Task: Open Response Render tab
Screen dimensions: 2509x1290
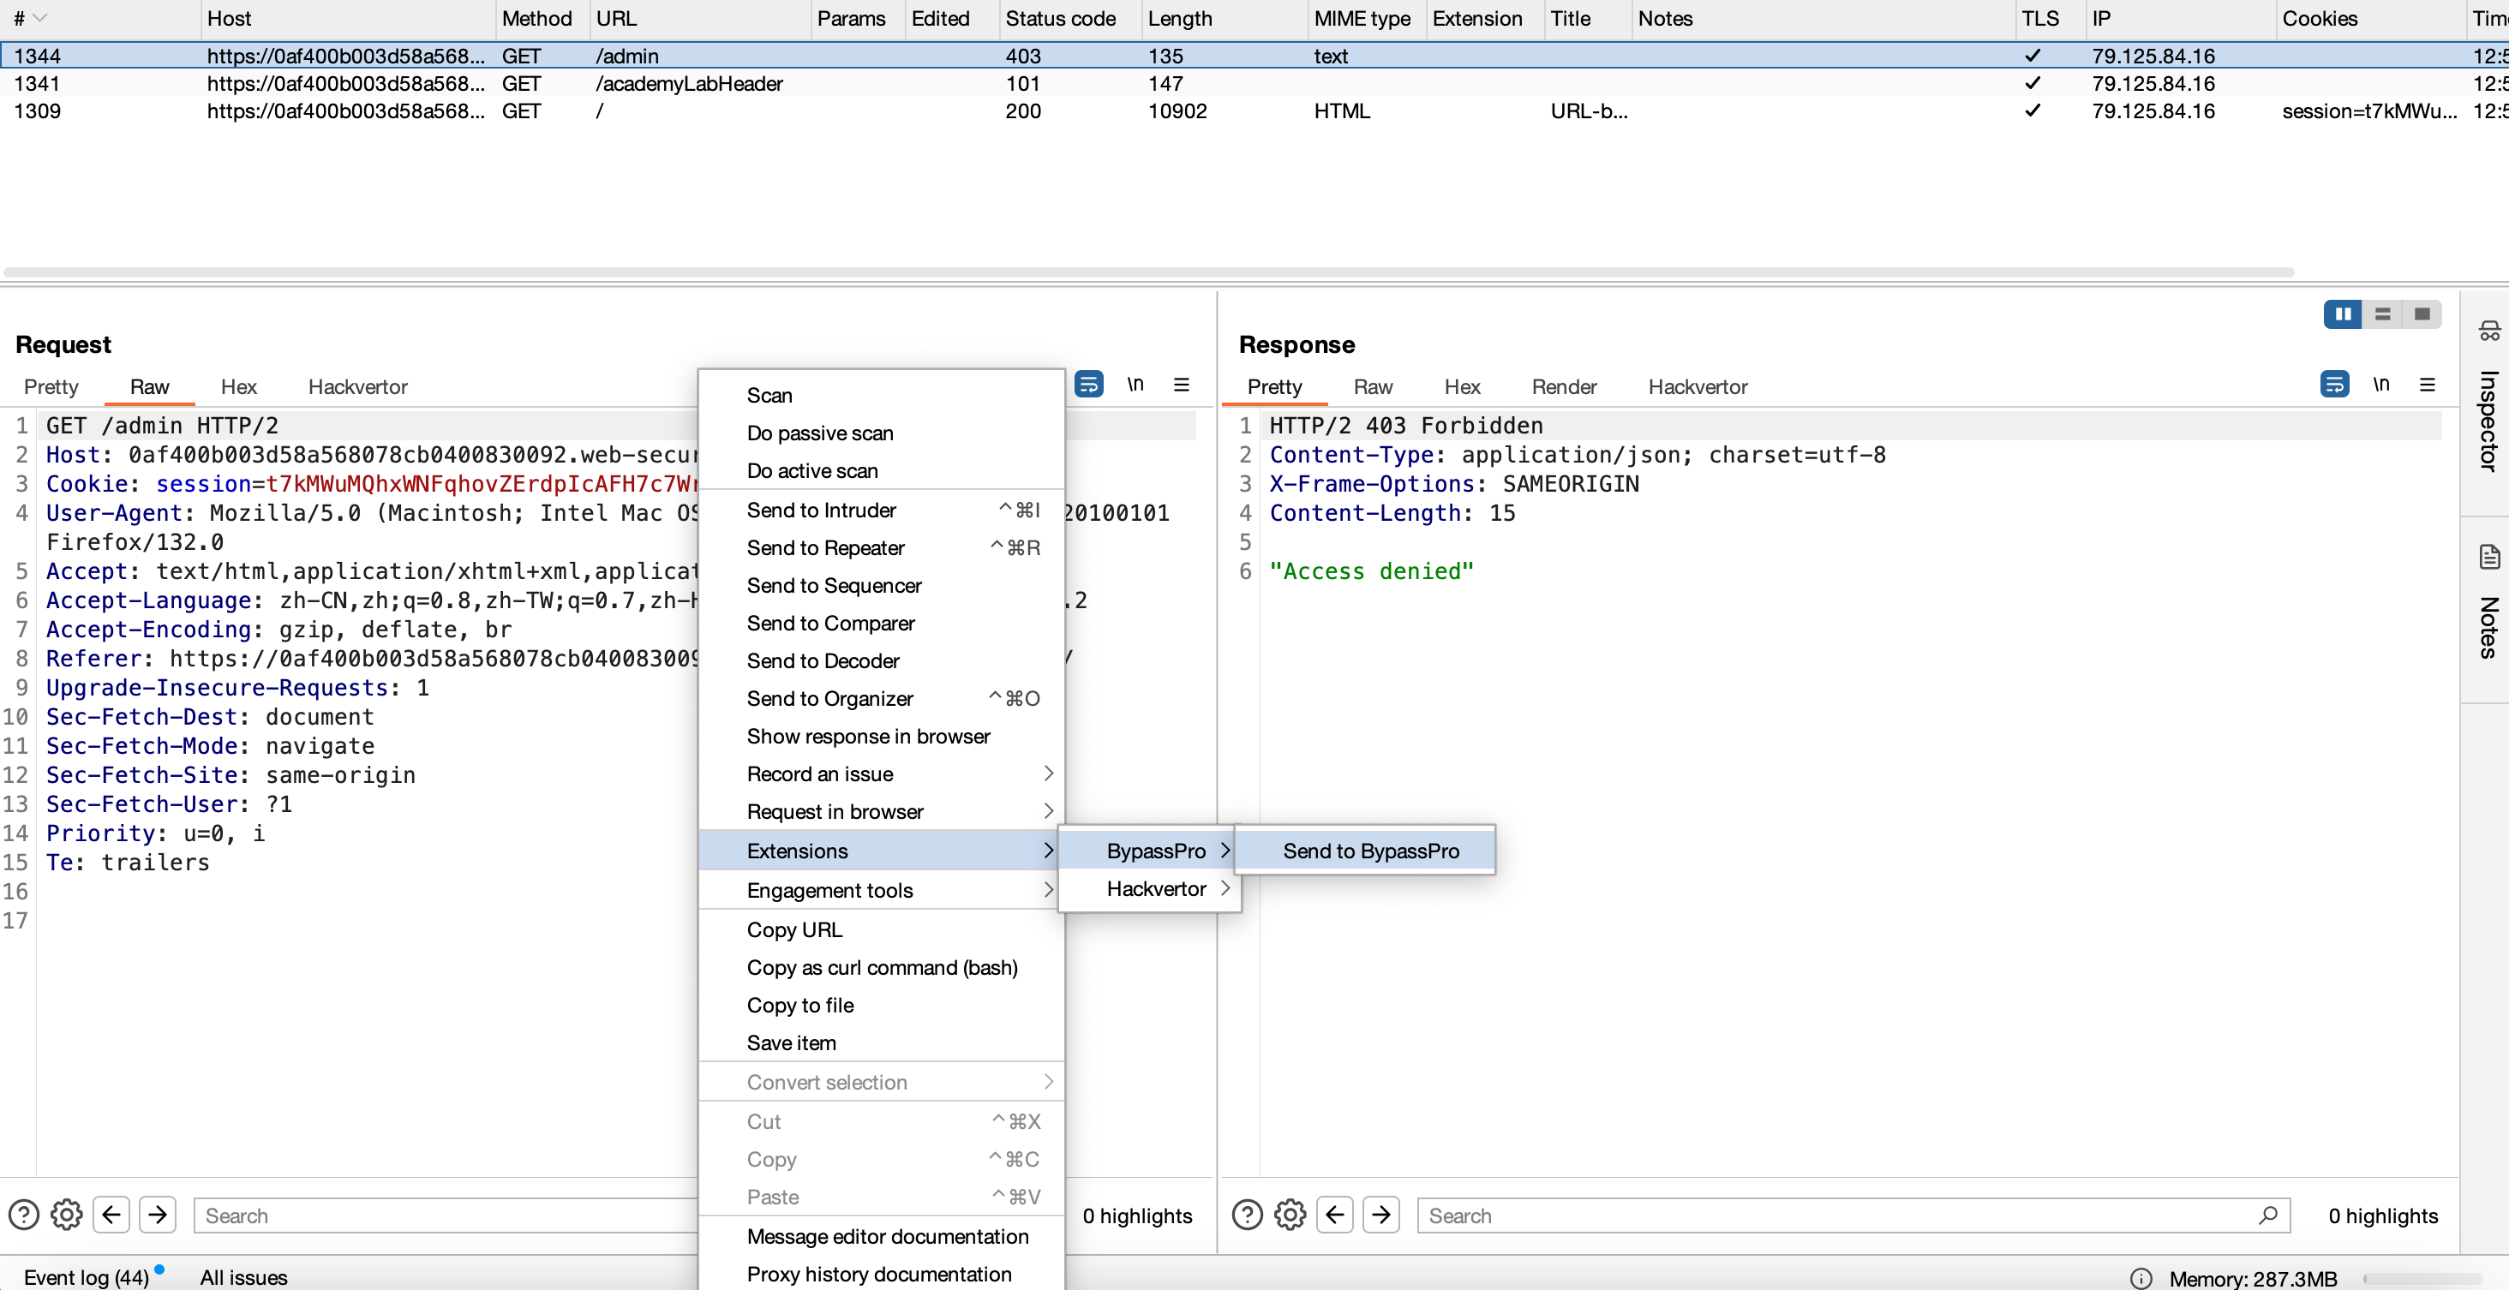Action: tap(1564, 386)
